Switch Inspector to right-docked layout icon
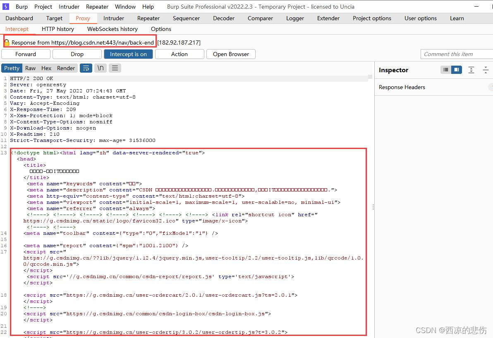Screen dimensions: 493x338 (x=457, y=70)
